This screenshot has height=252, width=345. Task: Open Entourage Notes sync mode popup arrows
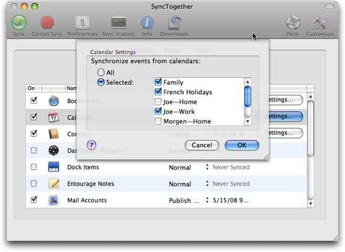point(207,183)
